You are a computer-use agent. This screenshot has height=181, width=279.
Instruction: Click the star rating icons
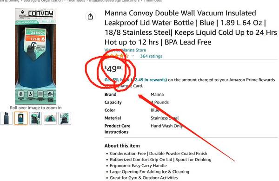117,56
